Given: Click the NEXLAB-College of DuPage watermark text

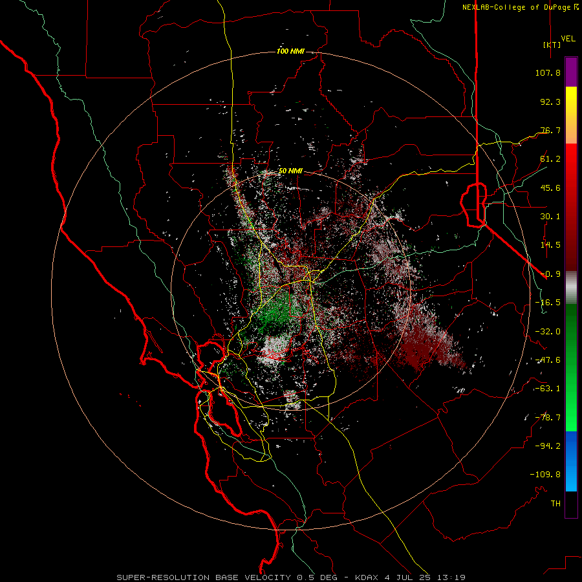Looking at the screenshot, I should pos(520,7).
